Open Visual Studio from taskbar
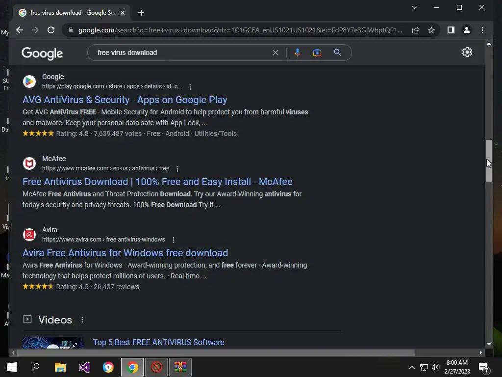The image size is (502, 377). click(84, 367)
